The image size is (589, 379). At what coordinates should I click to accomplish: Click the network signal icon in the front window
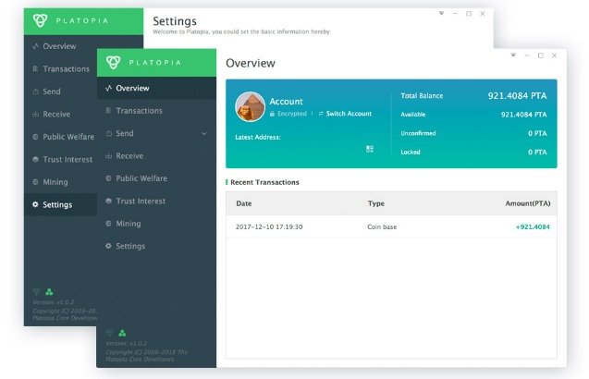click(109, 333)
